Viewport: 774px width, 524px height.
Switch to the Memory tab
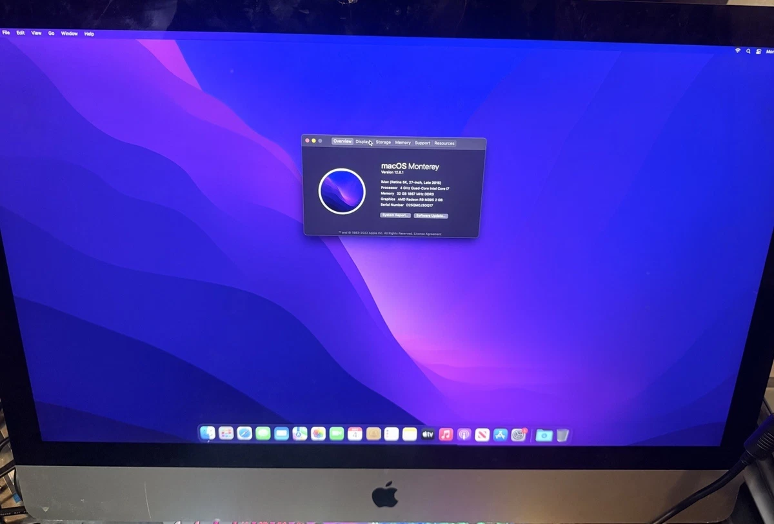(402, 143)
